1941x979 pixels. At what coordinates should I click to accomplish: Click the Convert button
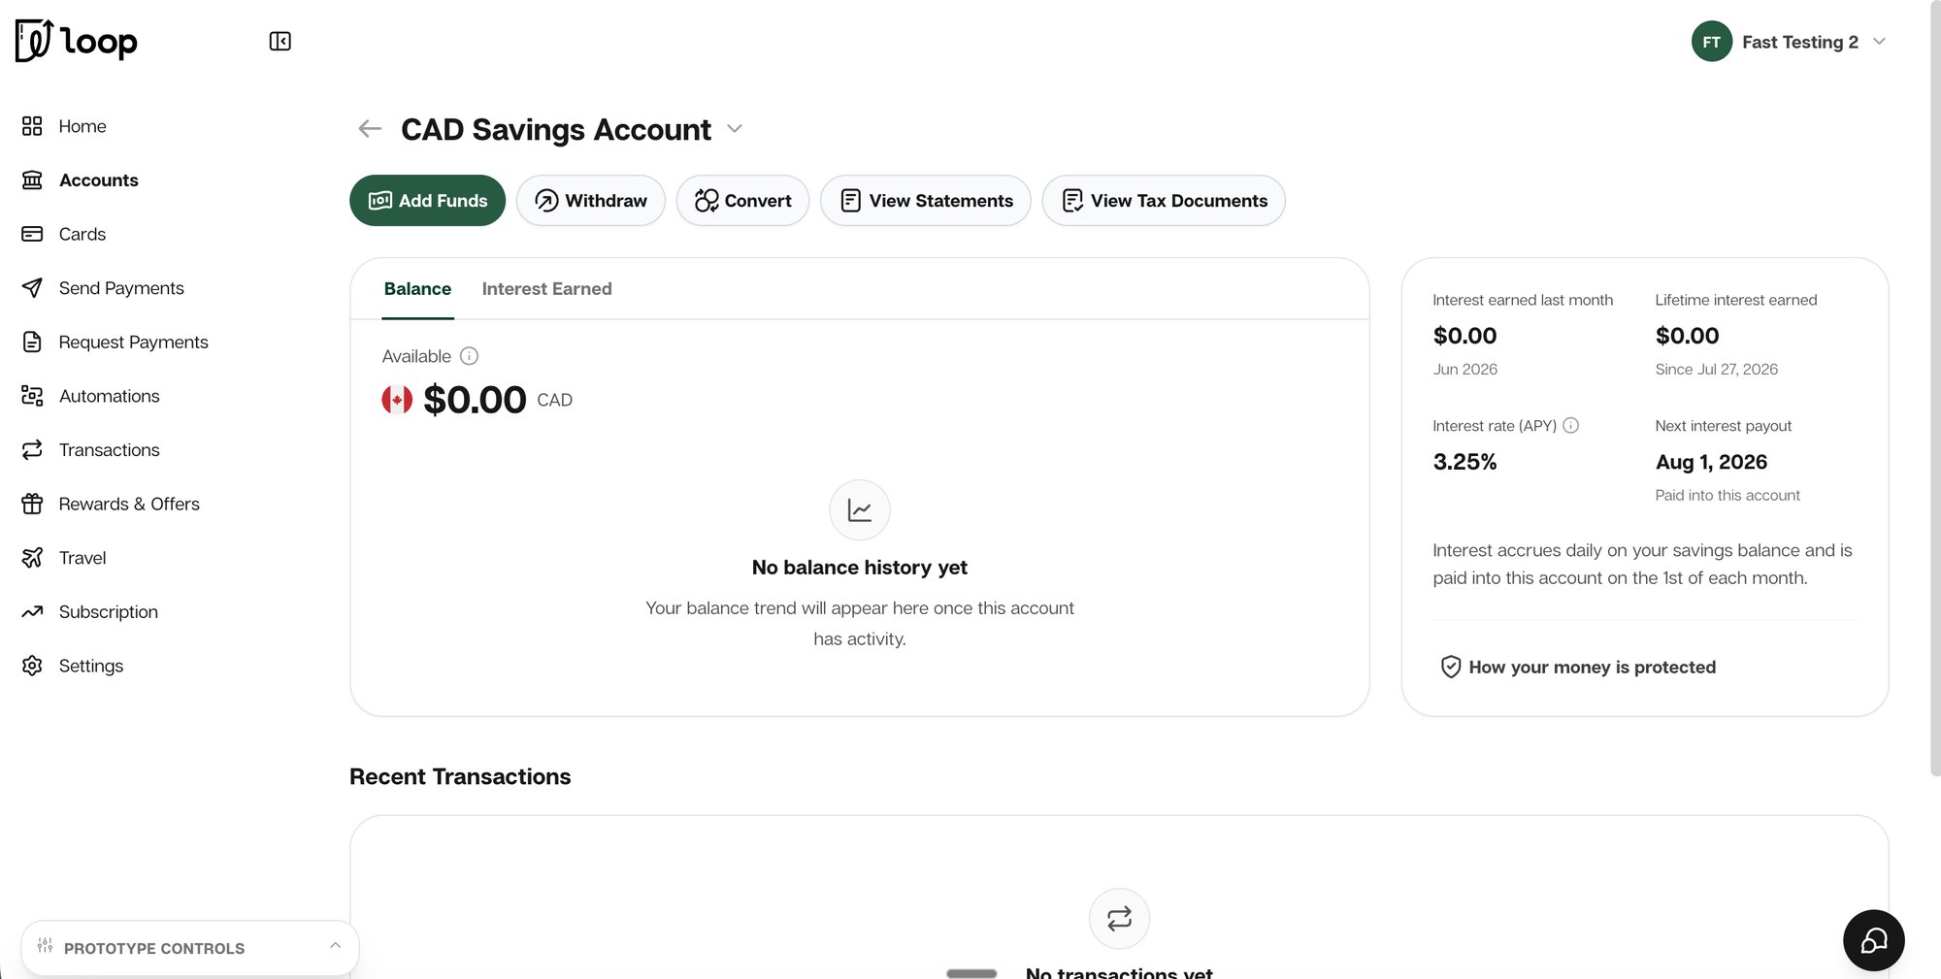pyautogui.click(x=742, y=201)
